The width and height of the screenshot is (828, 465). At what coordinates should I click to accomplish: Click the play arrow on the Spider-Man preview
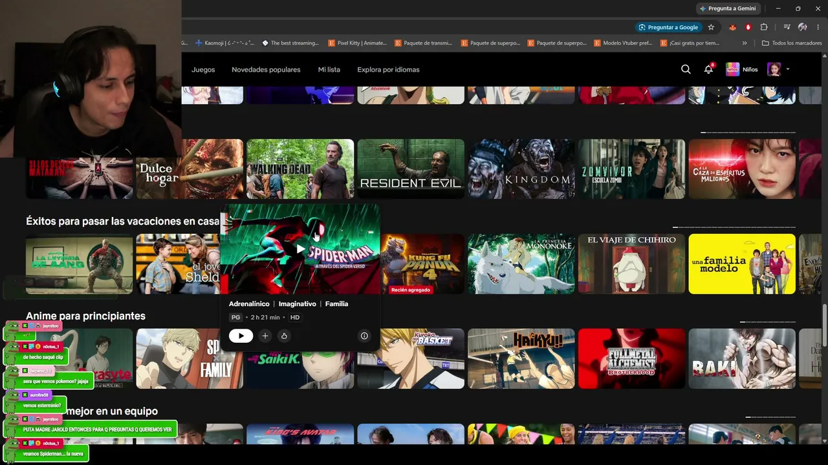coord(301,249)
